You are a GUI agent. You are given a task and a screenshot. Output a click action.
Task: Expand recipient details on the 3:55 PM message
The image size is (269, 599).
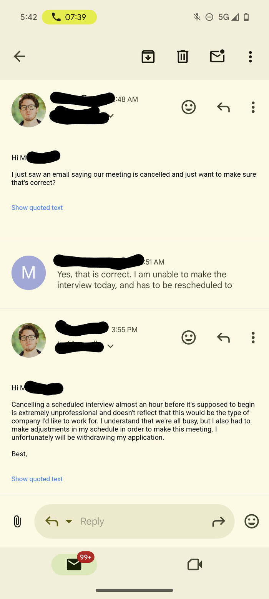(x=111, y=346)
